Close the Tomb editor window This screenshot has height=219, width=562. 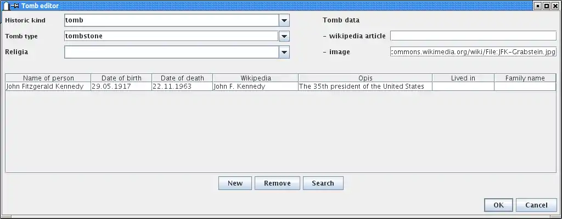pos(555,5)
